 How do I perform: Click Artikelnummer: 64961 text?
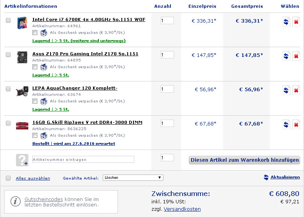(56, 26)
